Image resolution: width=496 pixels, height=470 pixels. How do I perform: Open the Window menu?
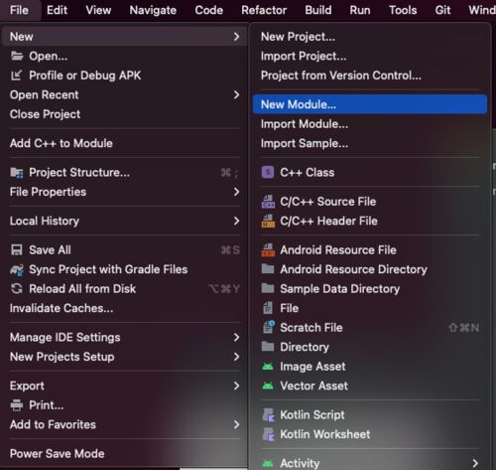coord(482,10)
